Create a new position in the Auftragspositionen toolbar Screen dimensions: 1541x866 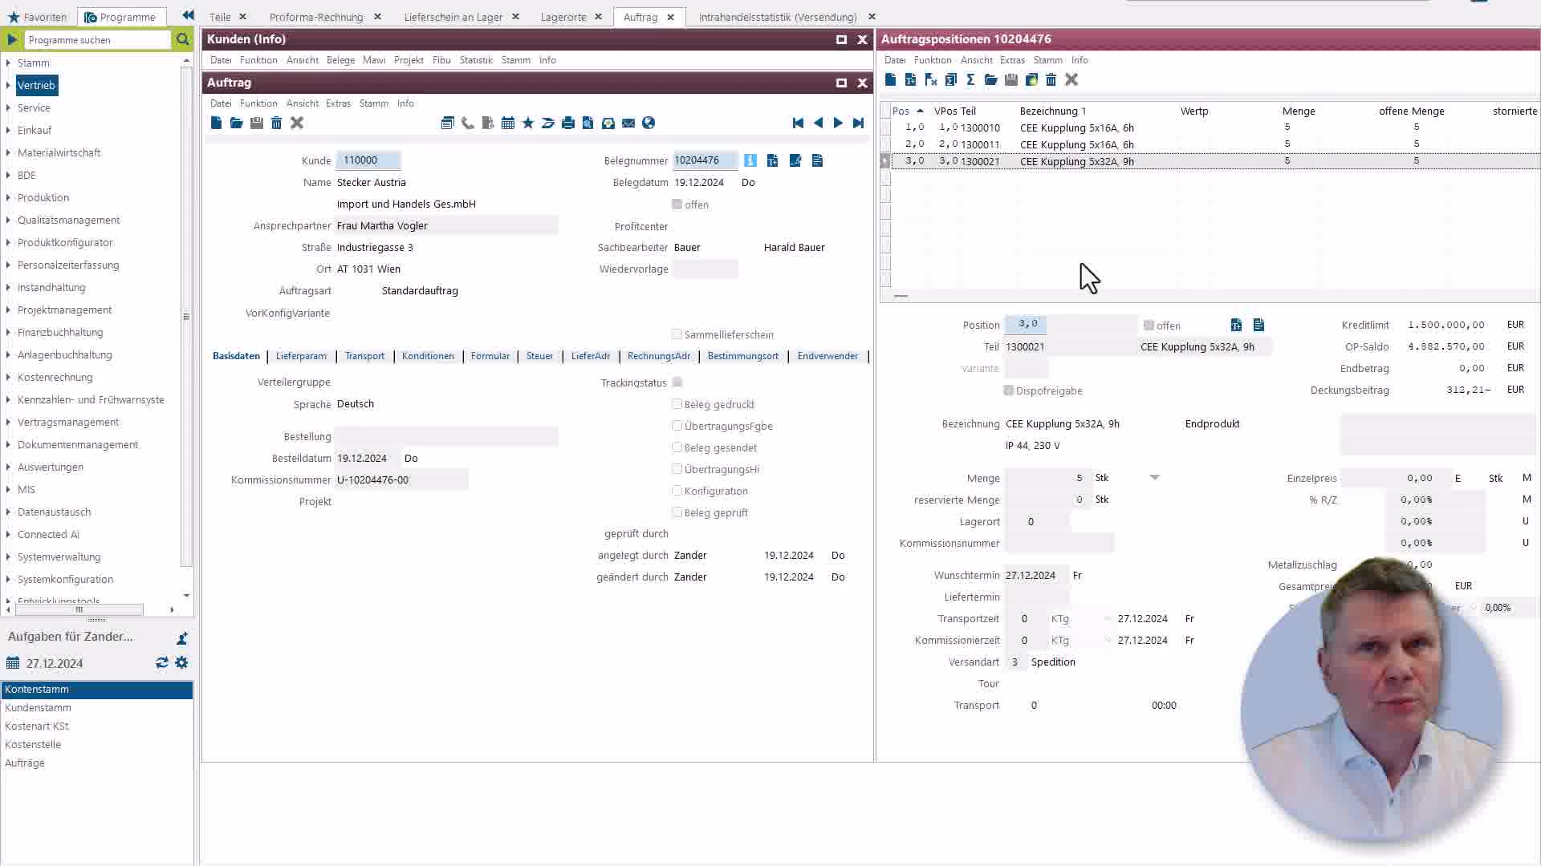890,79
